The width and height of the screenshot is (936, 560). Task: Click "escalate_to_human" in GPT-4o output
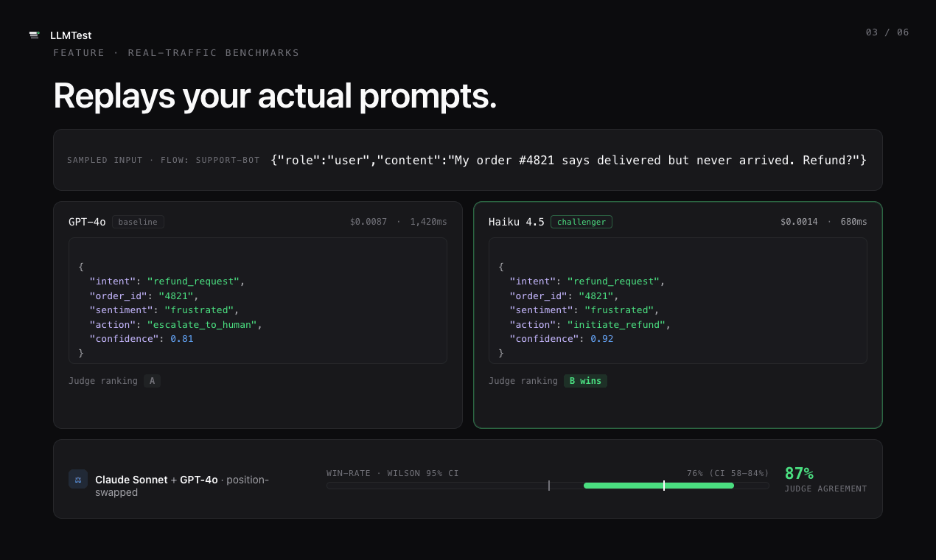point(202,324)
